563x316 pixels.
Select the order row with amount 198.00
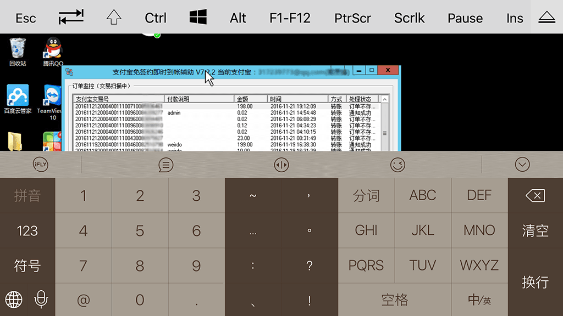[x=226, y=106]
